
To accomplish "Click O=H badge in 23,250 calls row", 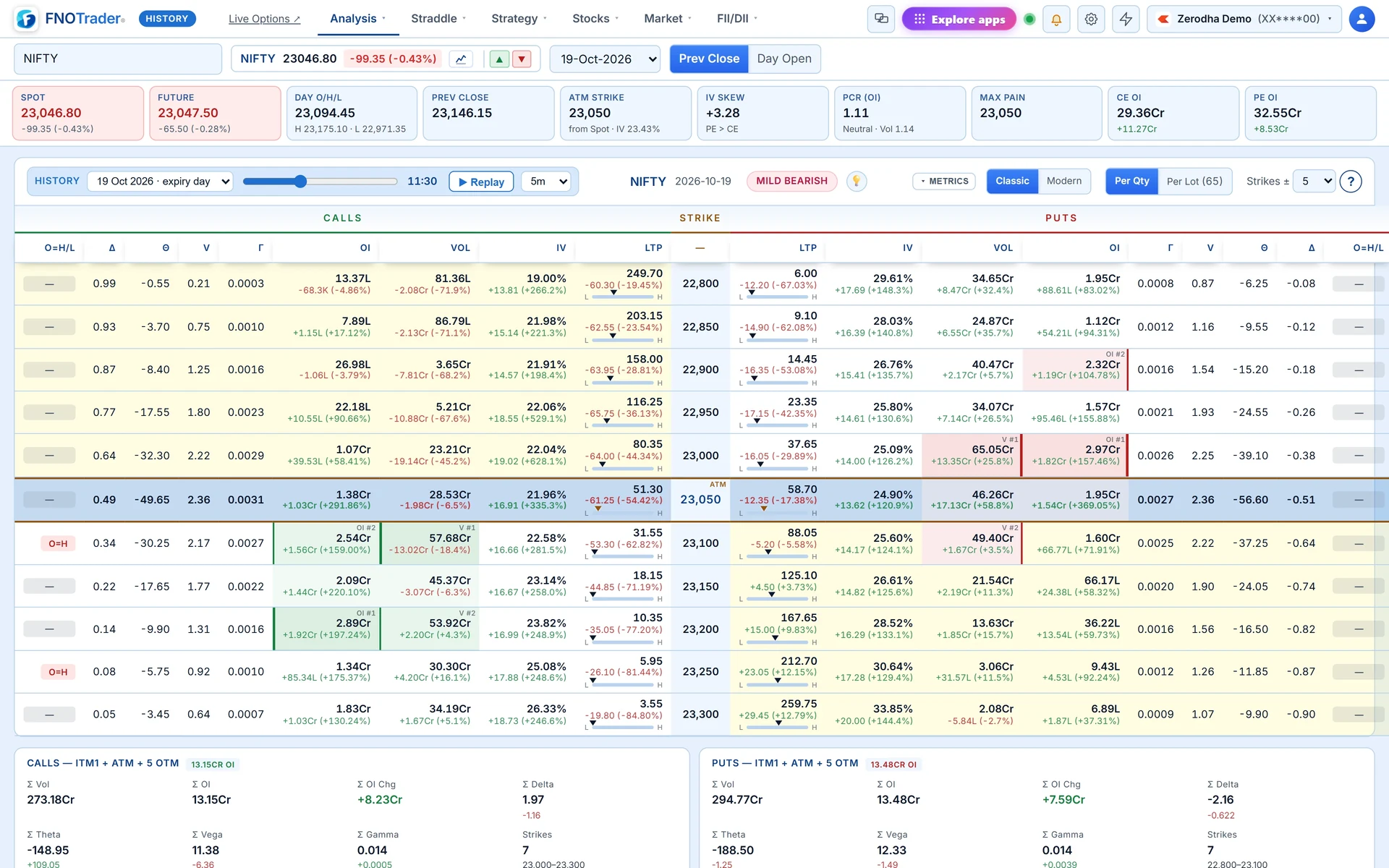I will 58,672.
